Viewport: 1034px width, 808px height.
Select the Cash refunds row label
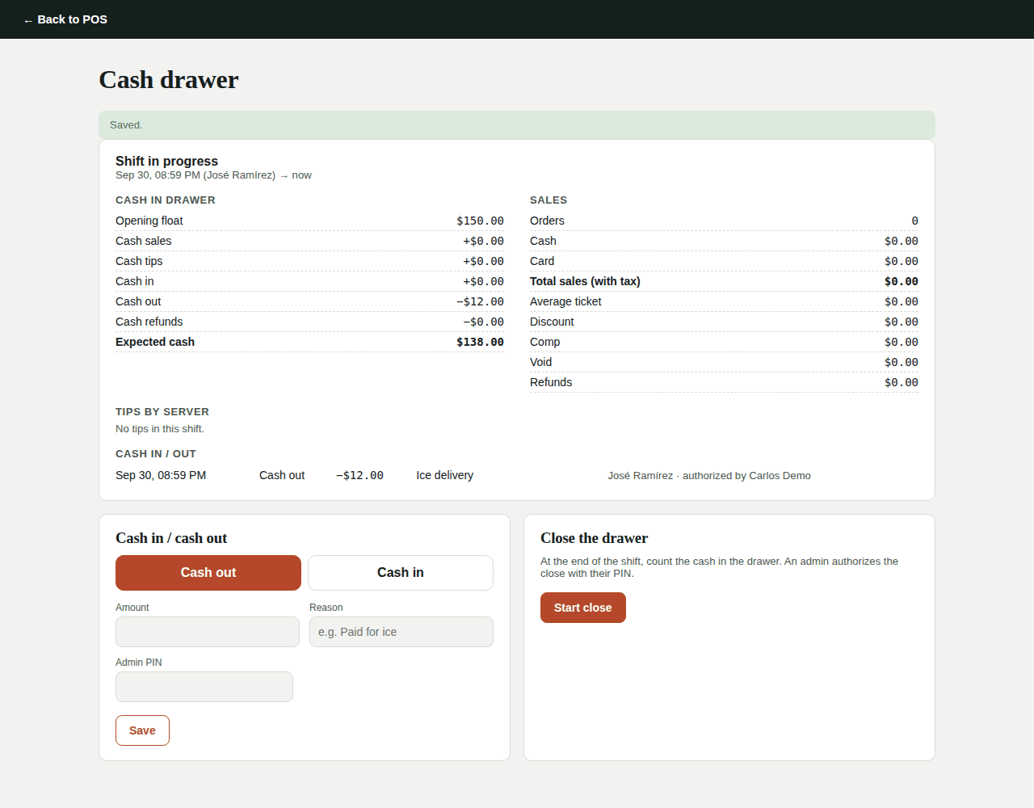[149, 322]
